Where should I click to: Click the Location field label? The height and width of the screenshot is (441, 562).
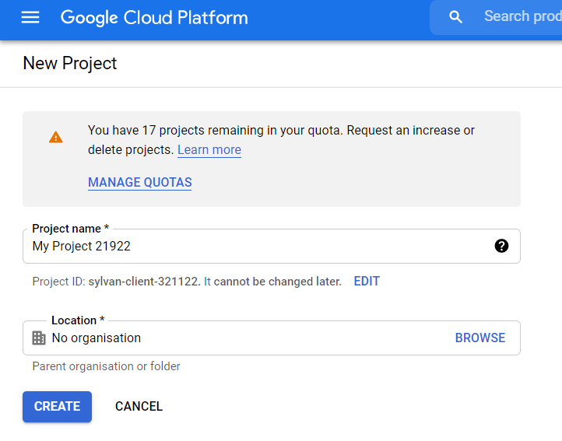[x=78, y=320]
